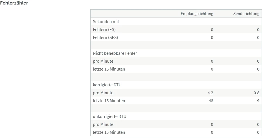Select the 4.2 value in Empfangsrichtung
Screen dimensions: 265x138
(210, 93)
